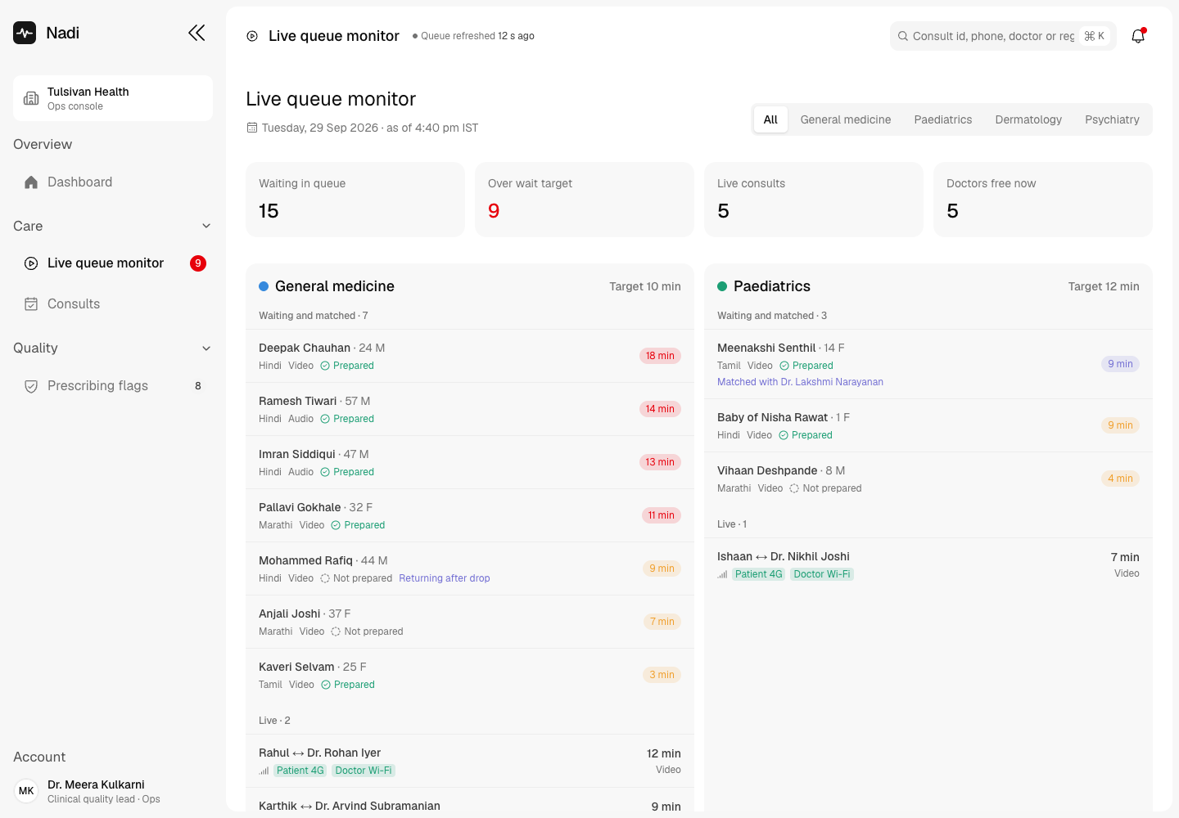Image resolution: width=1179 pixels, height=818 pixels.
Task: Click the 18 min wait badge
Action: [660, 356]
